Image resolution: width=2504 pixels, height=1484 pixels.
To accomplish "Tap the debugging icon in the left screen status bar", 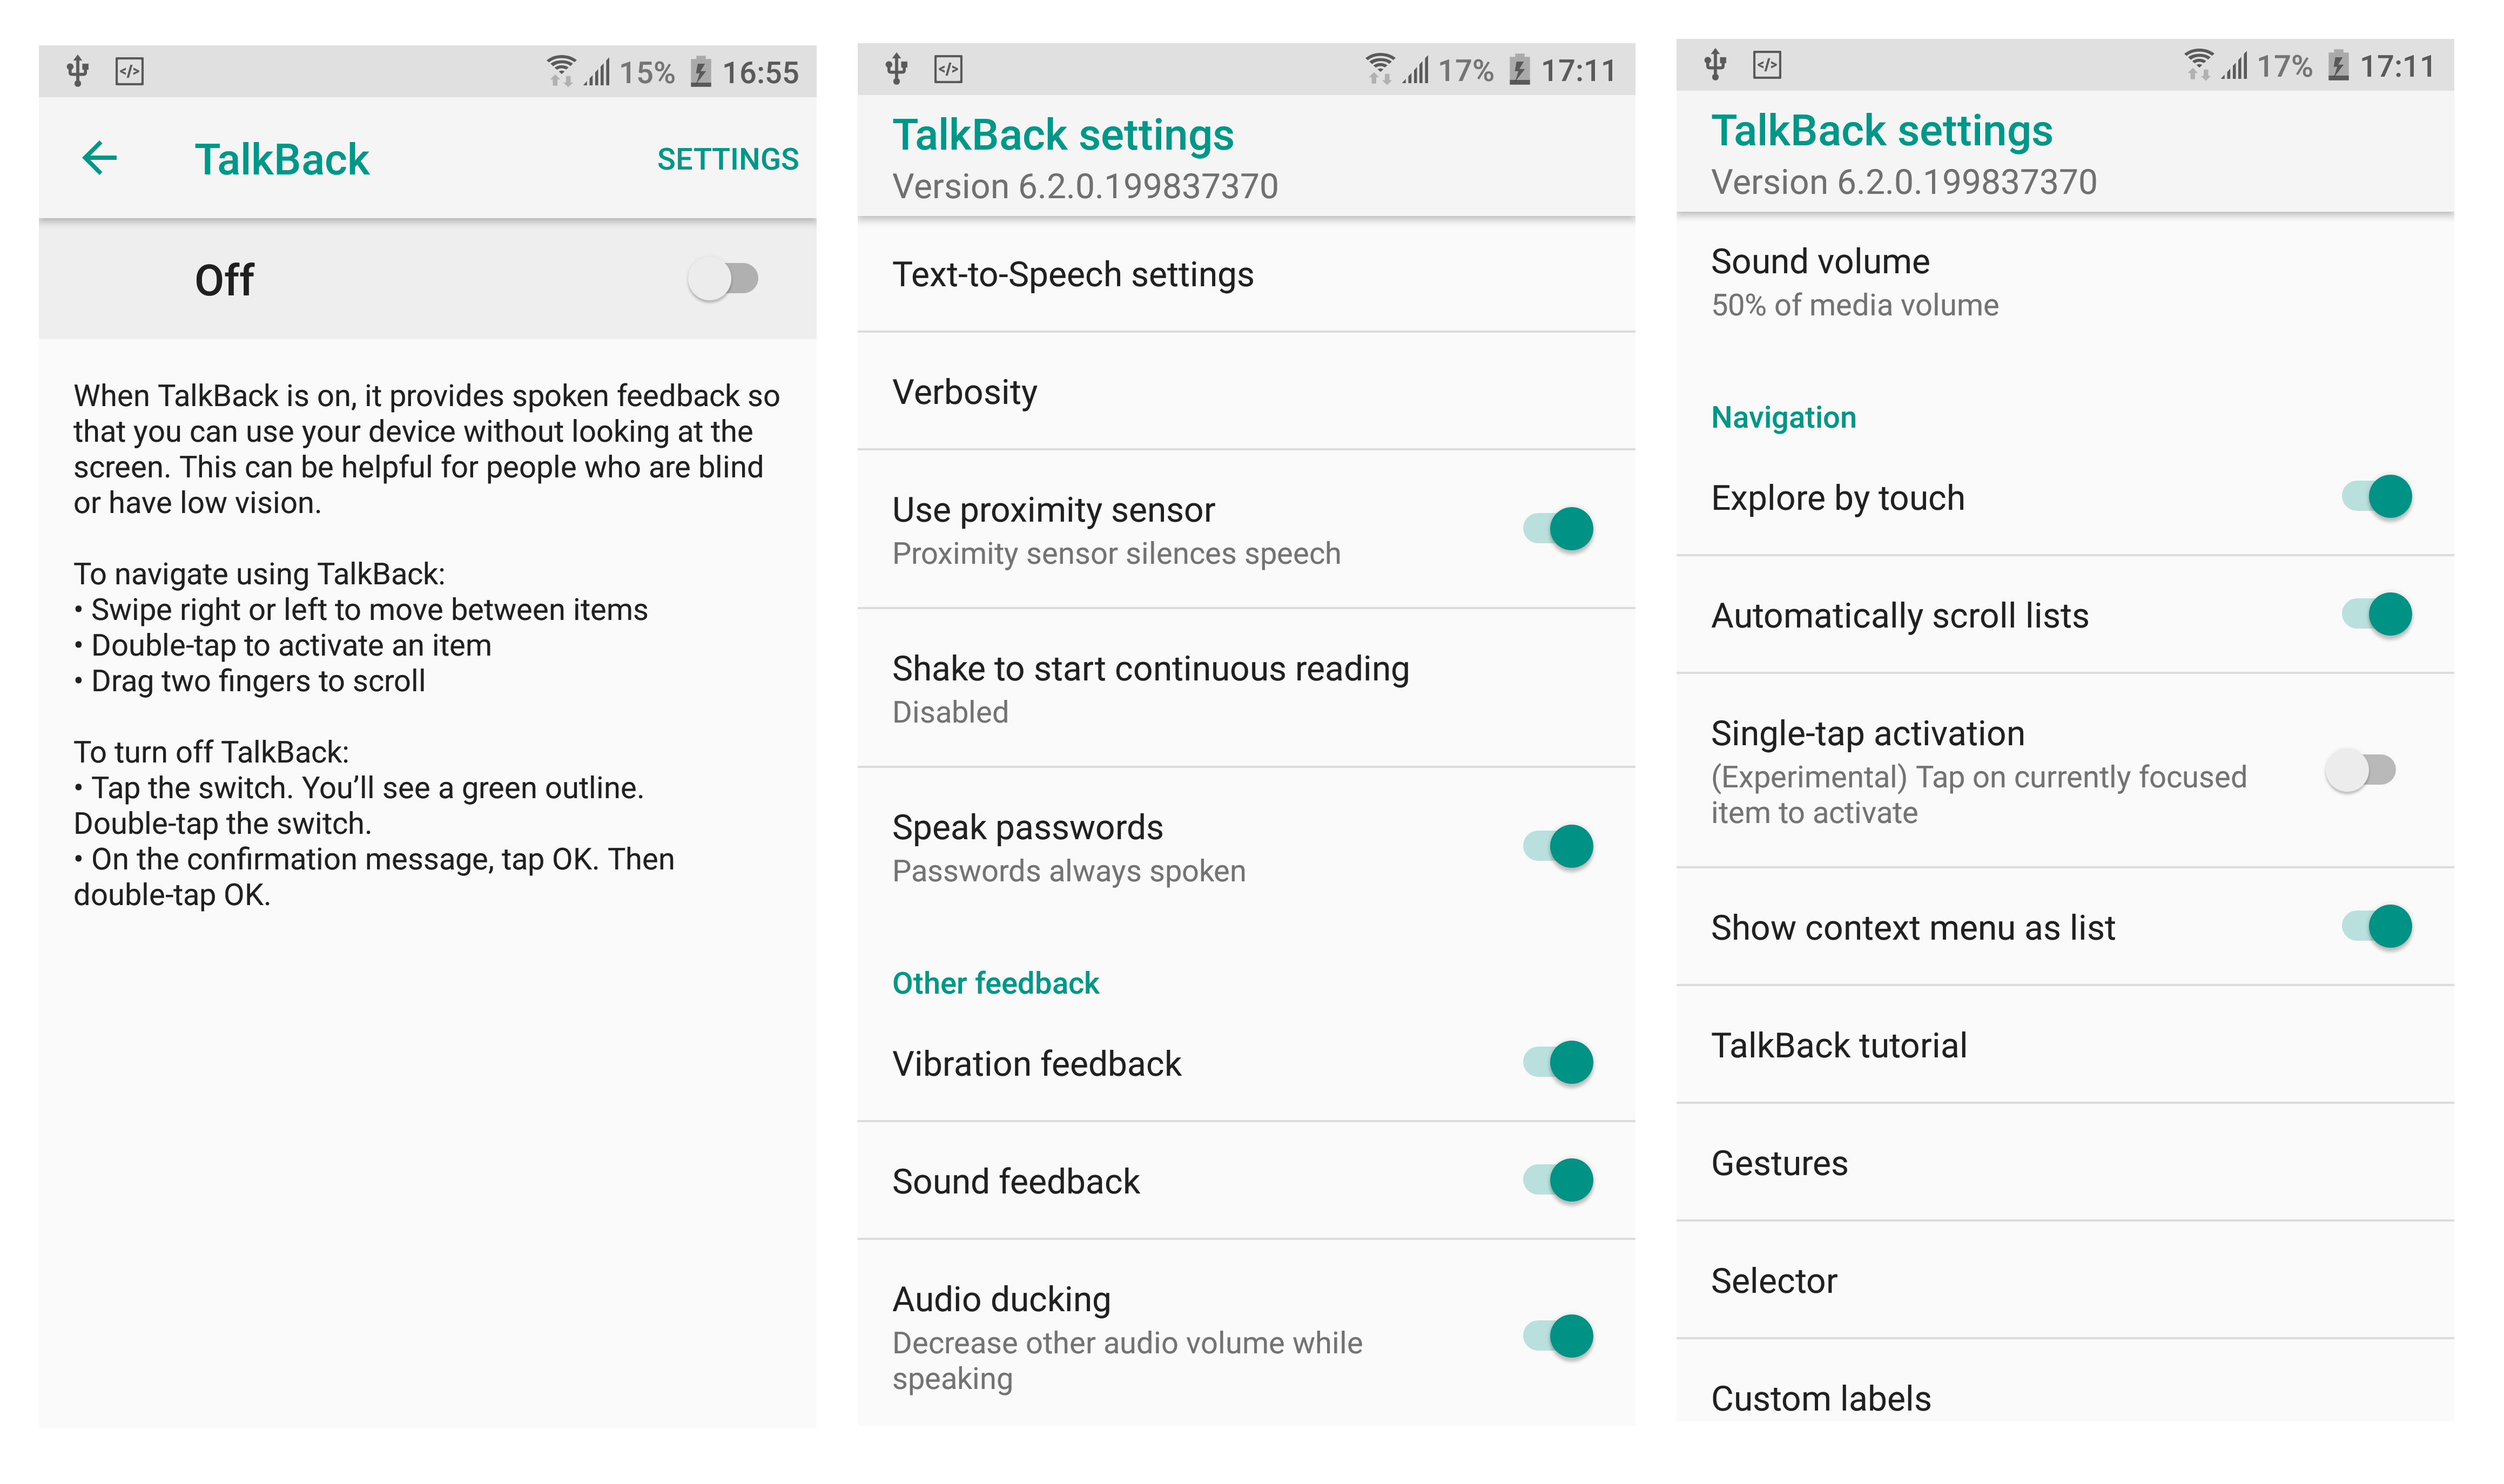I will (130, 71).
